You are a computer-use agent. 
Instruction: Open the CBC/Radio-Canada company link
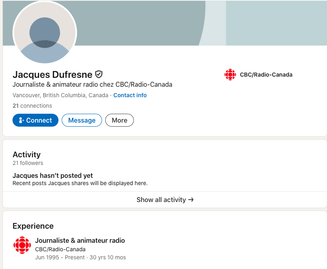(x=266, y=75)
